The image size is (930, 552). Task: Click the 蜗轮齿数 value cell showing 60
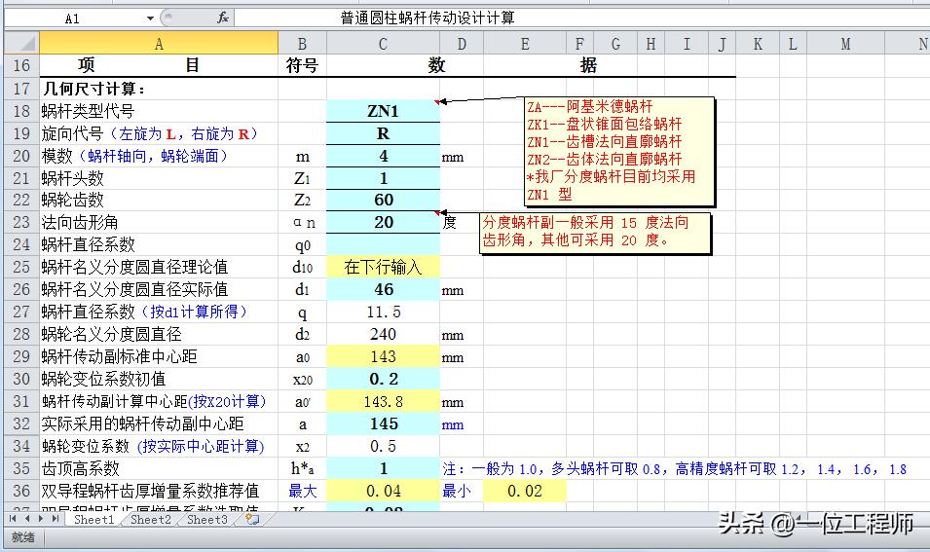(x=383, y=200)
